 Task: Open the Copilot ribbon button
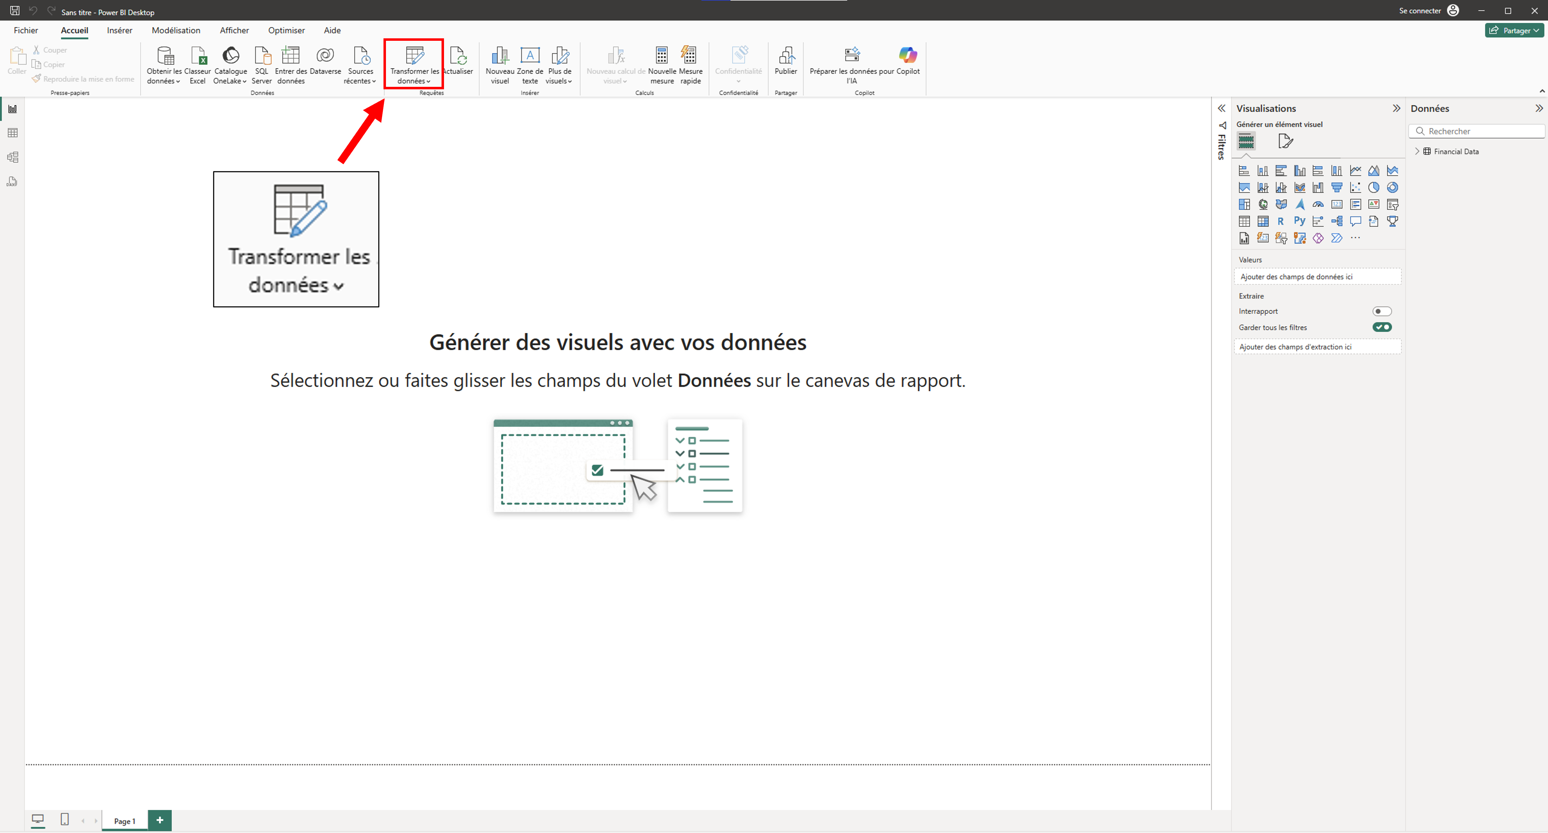(x=907, y=57)
